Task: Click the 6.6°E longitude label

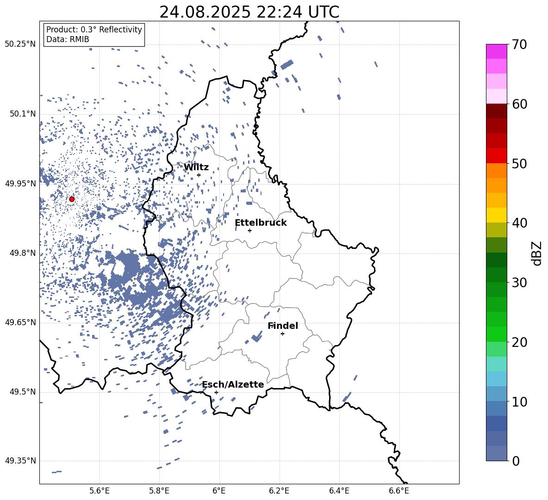Action: 399,491
